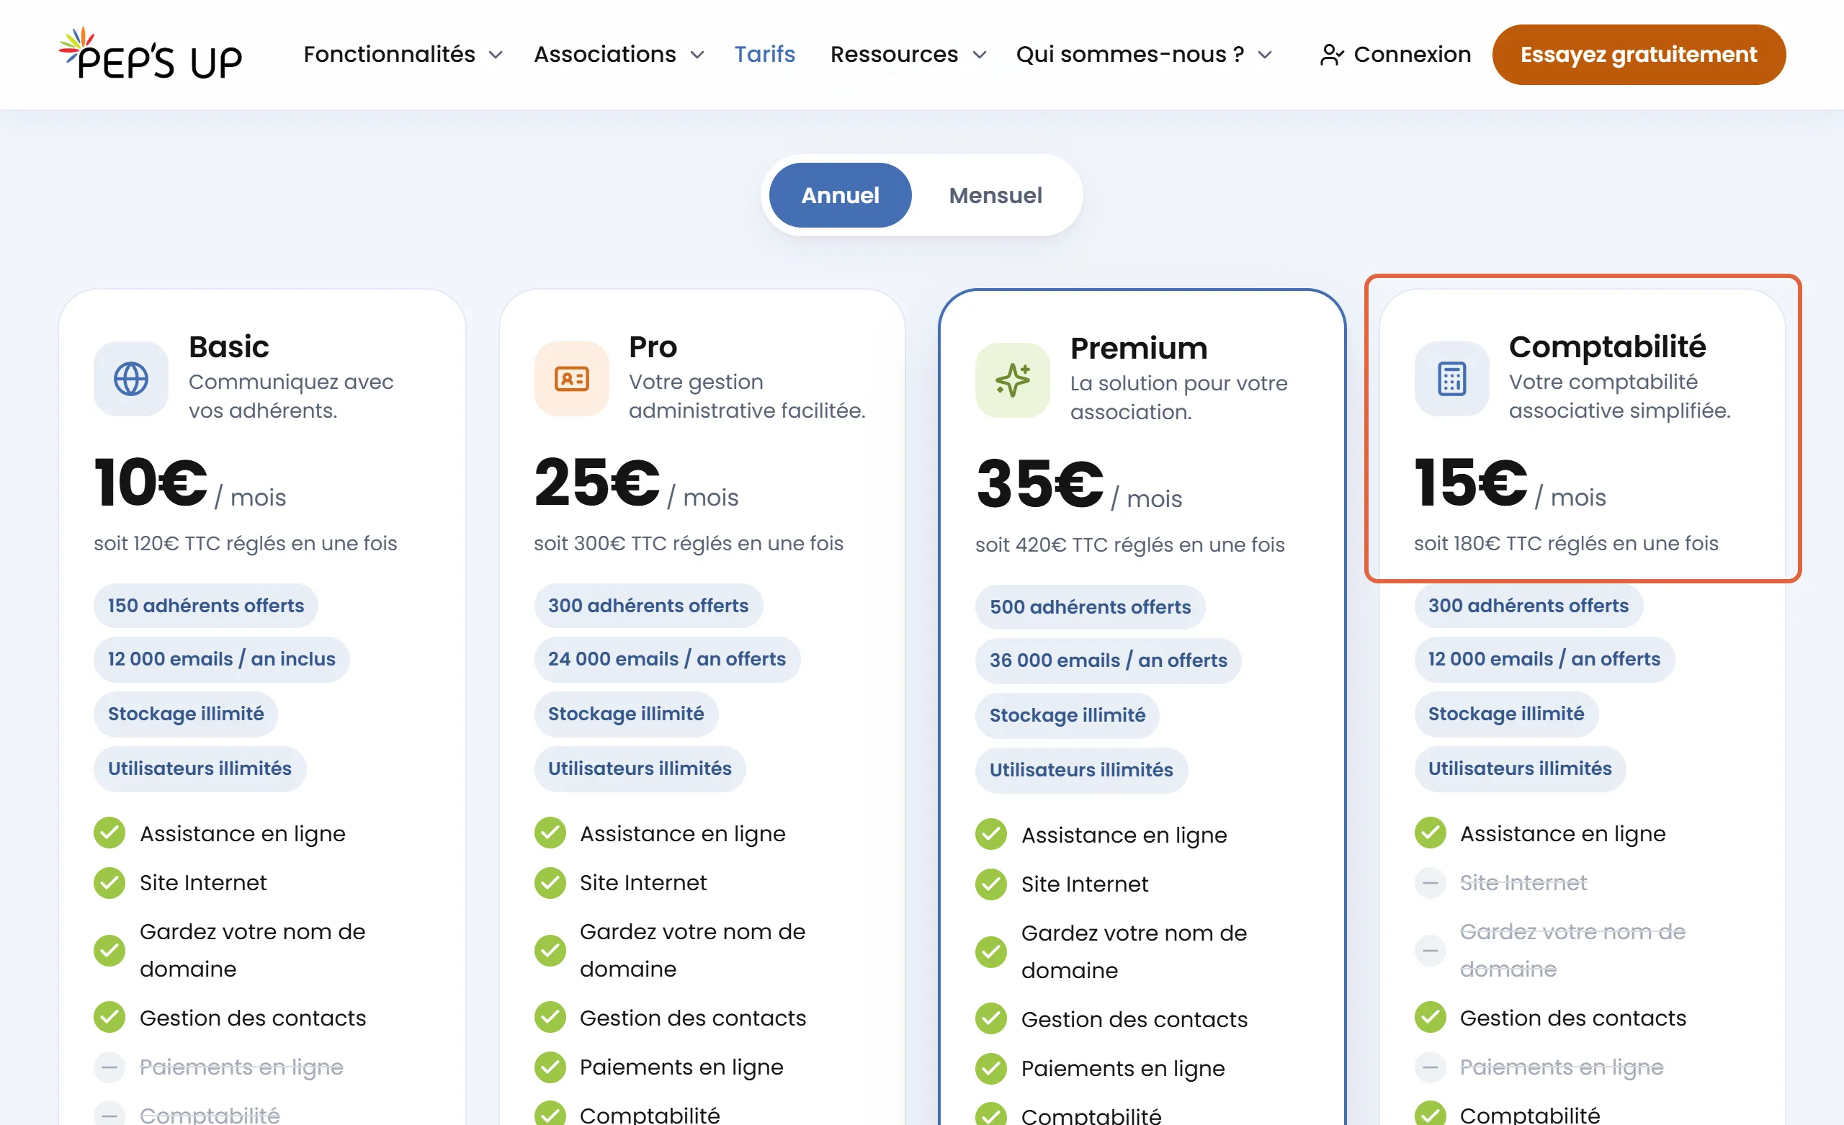Click the green check beside Comptabilité Gestion des contacts
1844x1125 pixels.
(1430, 1017)
